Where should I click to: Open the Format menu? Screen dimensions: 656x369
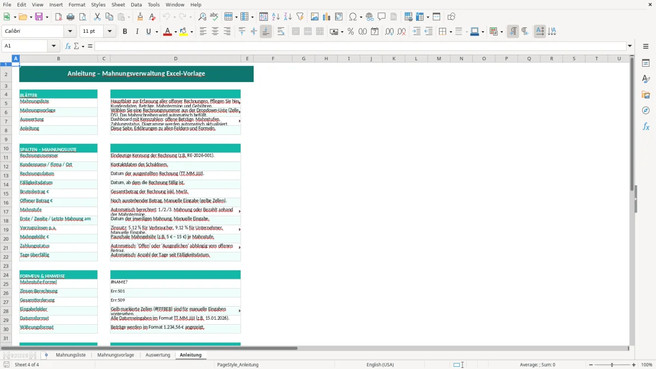tap(77, 4)
